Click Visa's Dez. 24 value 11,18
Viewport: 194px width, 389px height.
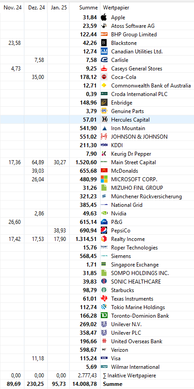point(38,358)
